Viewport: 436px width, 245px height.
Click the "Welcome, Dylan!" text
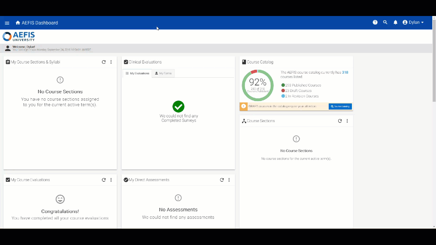[x=24, y=47]
